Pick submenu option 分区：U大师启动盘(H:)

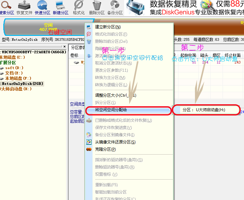[206, 110]
